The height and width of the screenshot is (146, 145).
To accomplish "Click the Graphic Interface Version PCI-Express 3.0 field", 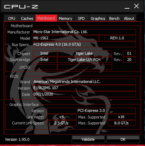I will (91, 110).
